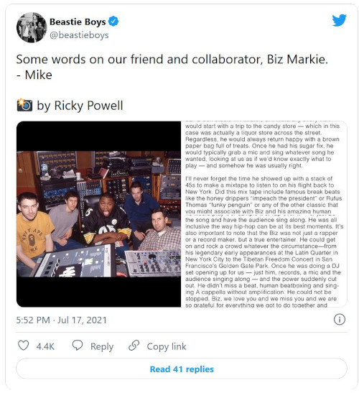Open the studio group photo
This screenshot has width=359, height=393.
(x=98, y=214)
